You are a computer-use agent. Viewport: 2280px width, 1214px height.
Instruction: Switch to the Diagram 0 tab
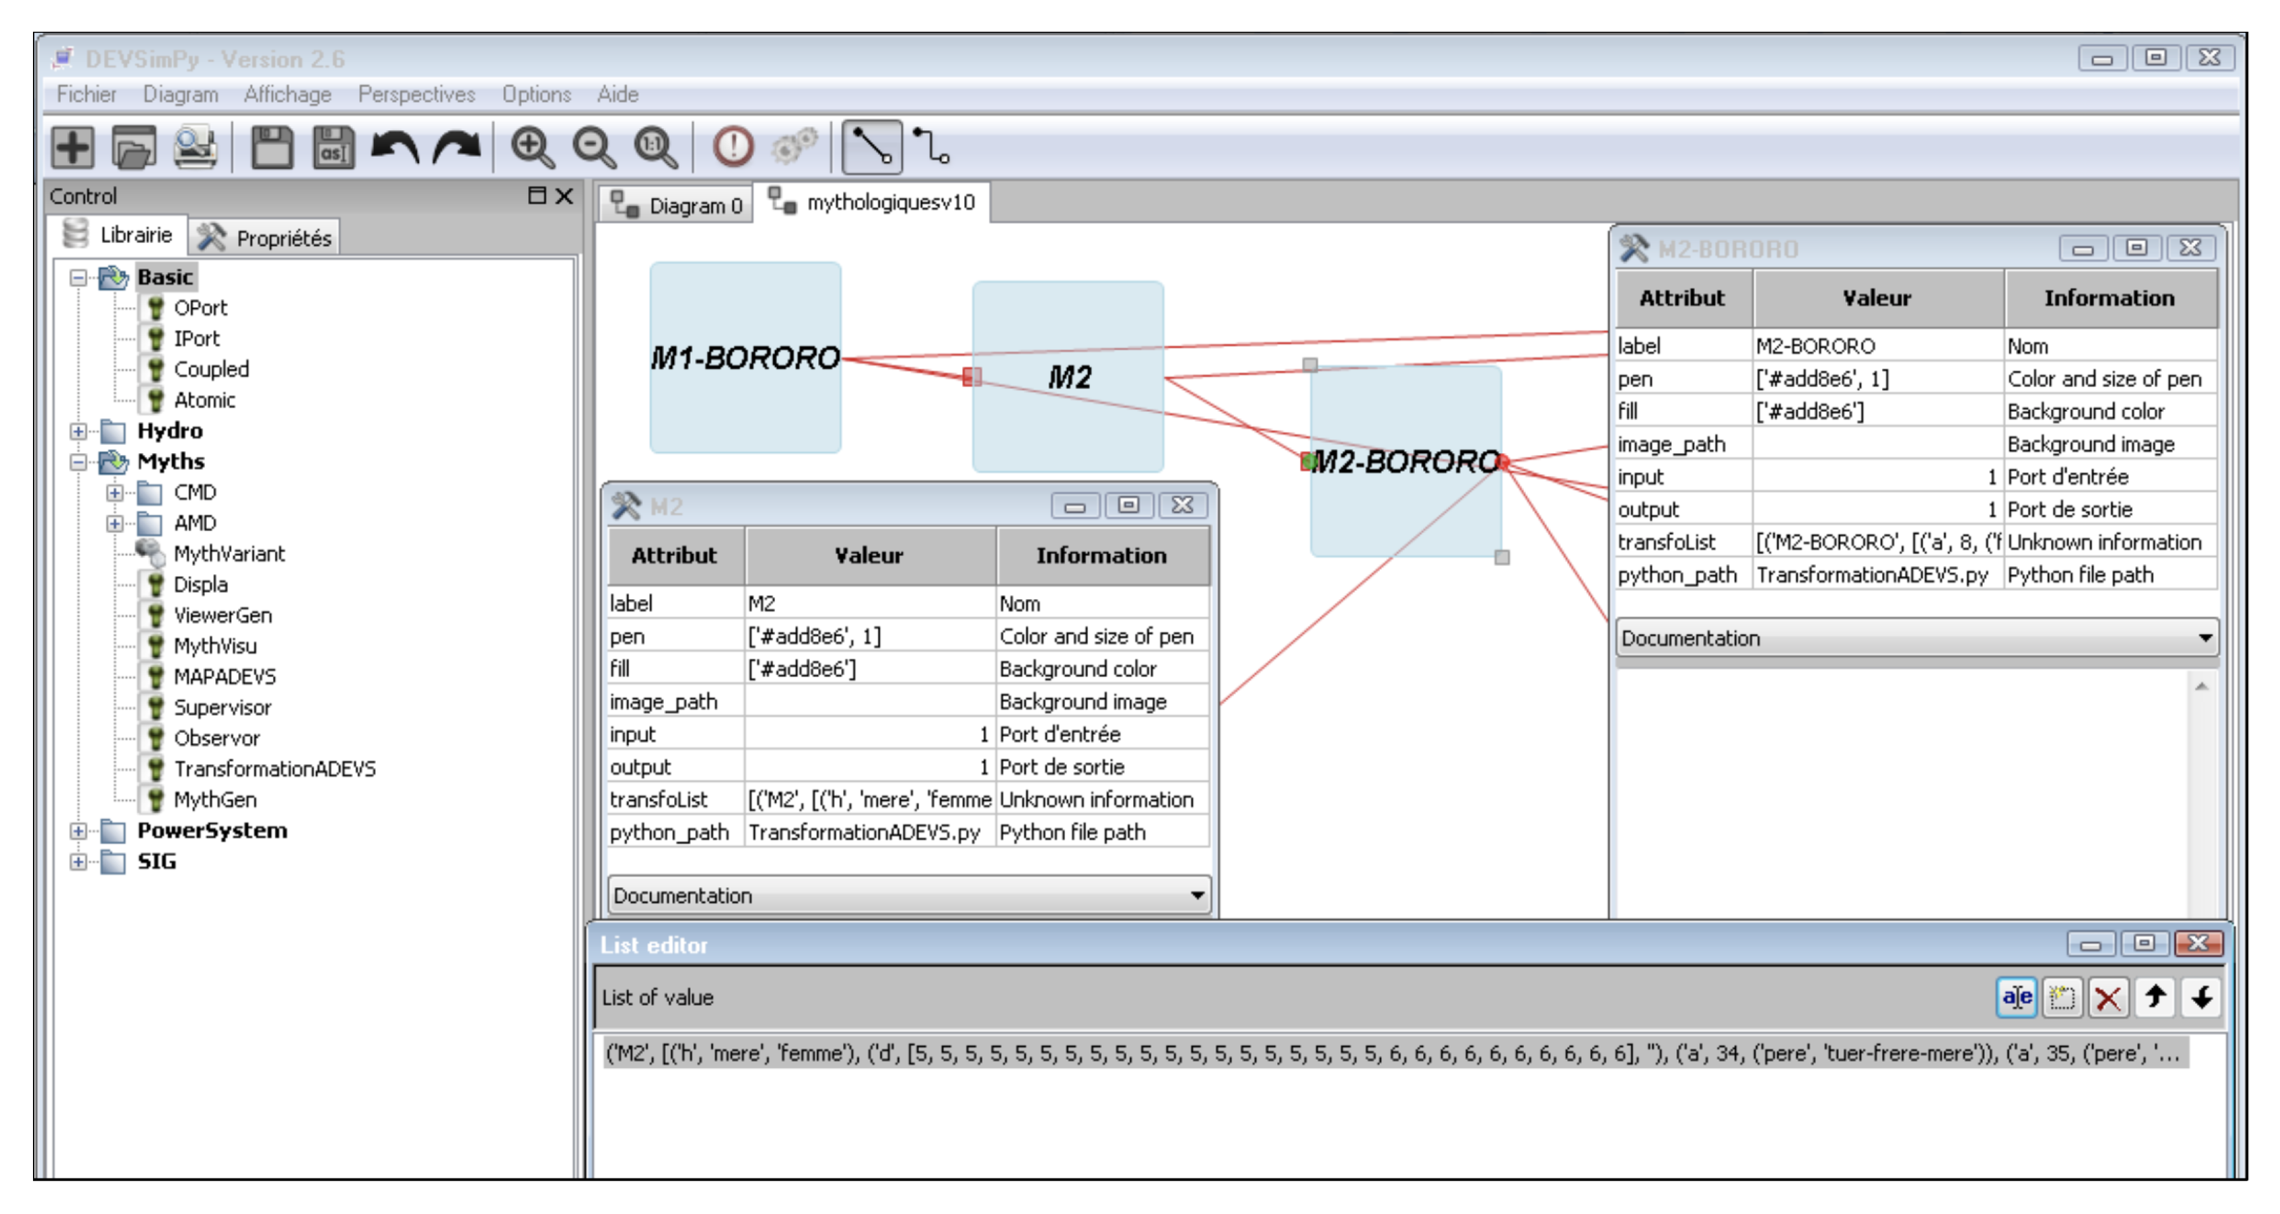click(678, 205)
